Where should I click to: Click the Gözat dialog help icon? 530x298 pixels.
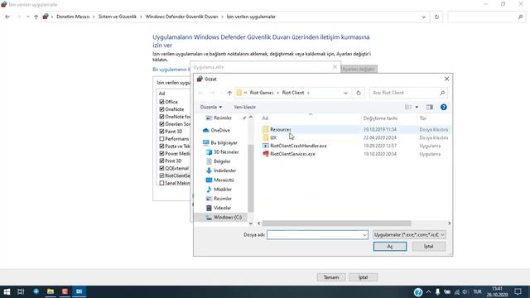[444, 107]
